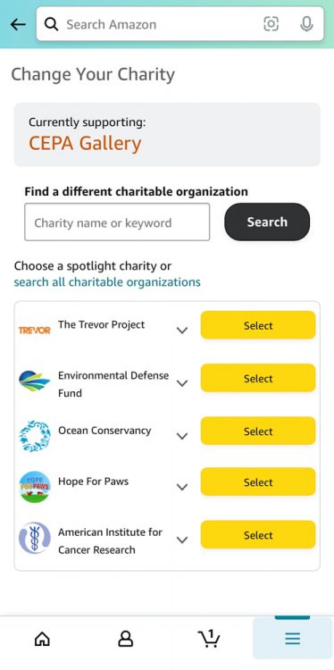
Task: Click the black Search button
Action: click(x=267, y=222)
